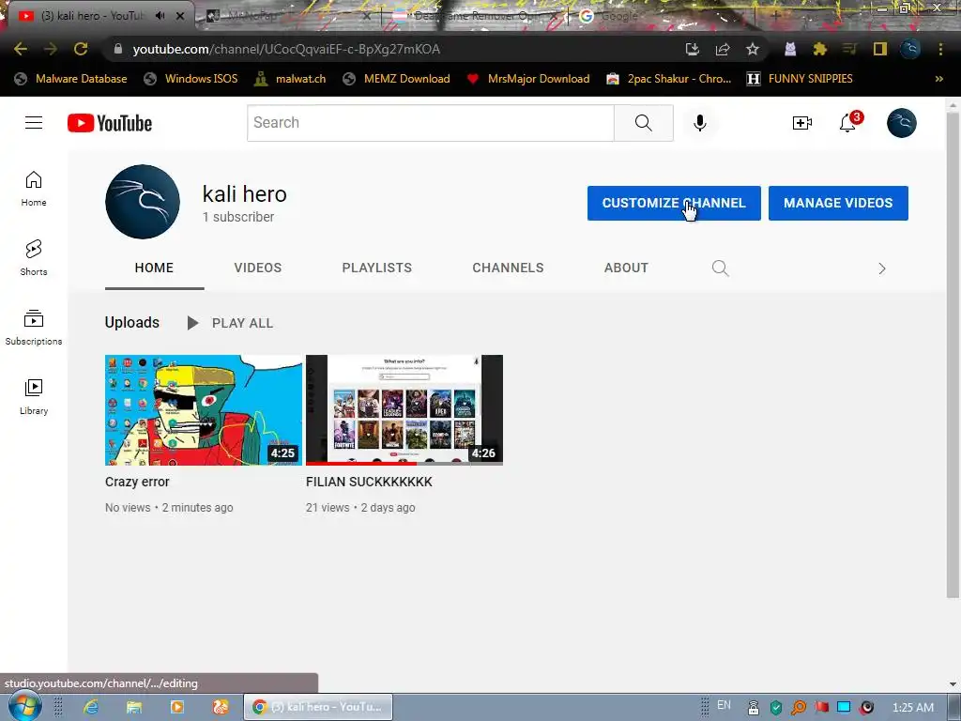
Task: Click the magnifier search button beside search box
Action: click(x=644, y=123)
